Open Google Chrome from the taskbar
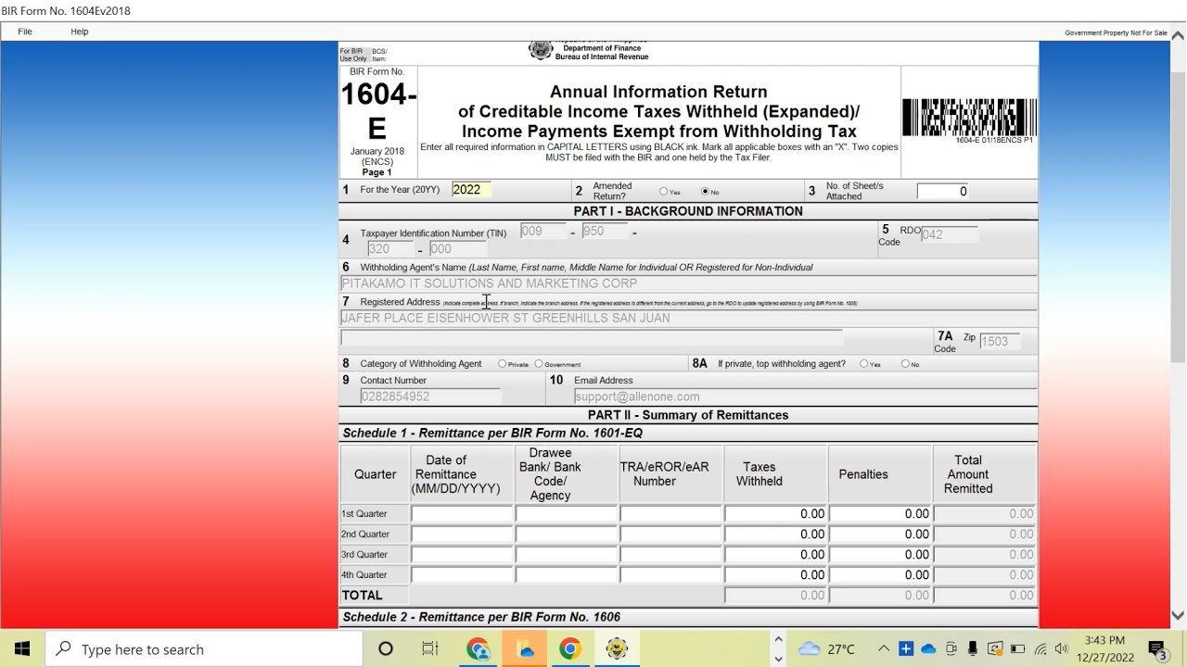The height and width of the screenshot is (667, 1187). (x=570, y=648)
